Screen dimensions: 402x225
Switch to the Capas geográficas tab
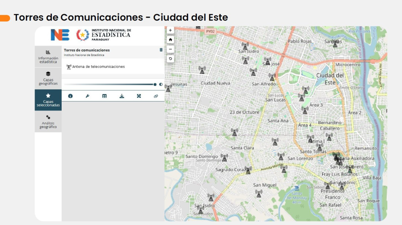[48, 78]
